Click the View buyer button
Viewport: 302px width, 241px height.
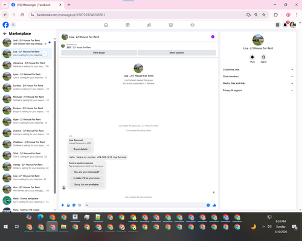(99, 52)
